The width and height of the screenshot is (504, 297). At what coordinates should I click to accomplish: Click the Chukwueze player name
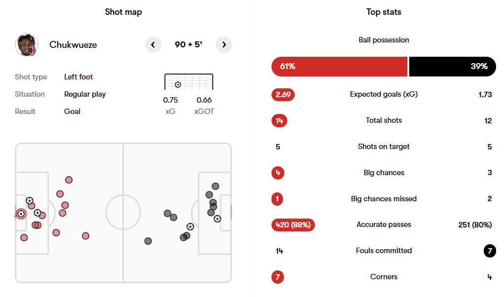coord(73,45)
